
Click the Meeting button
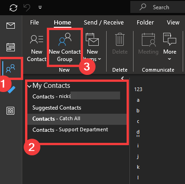coord(148,44)
